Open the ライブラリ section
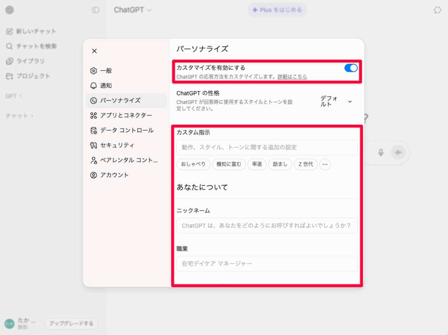Viewport: 448px width, 335px height. (x=29, y=61)
